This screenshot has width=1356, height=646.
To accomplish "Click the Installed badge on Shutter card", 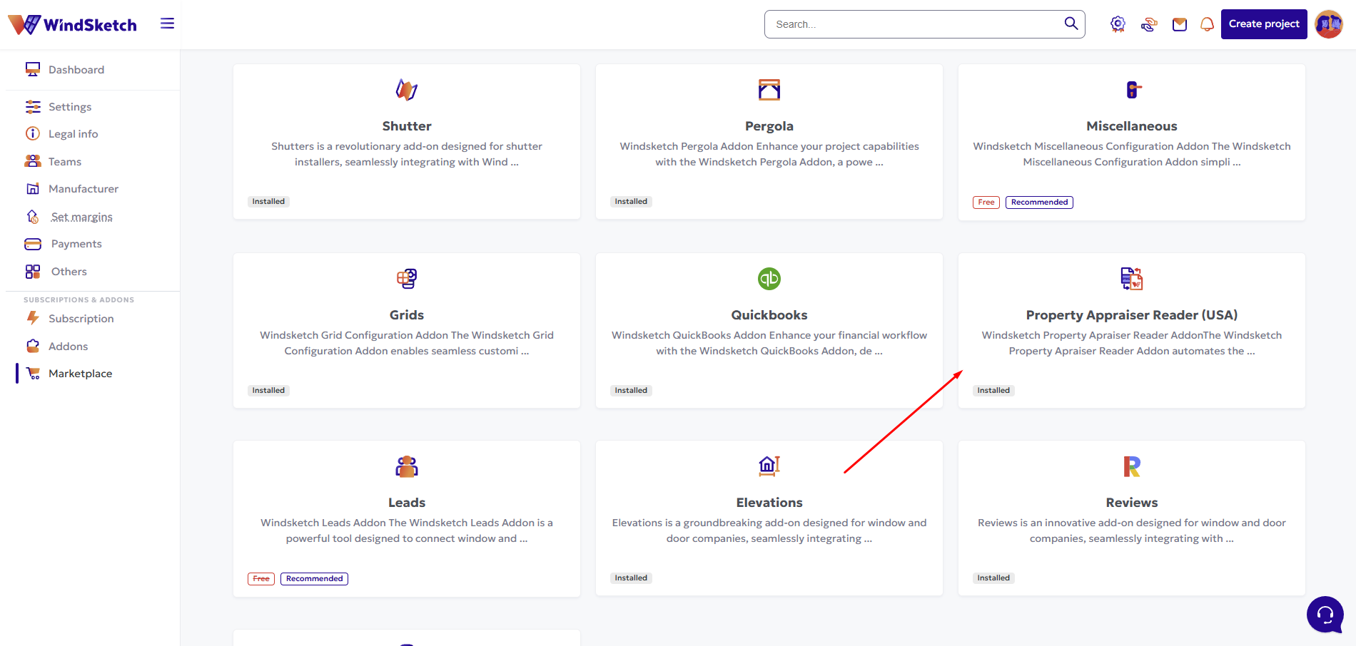I will coord(268,202).
